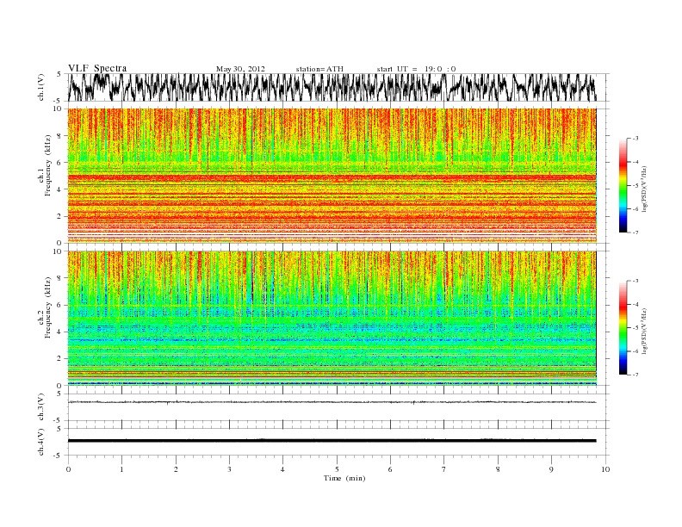682x527 pixels.
Task: Click the ch.1 spectrogram plot
Action: [x=332, y=176]
